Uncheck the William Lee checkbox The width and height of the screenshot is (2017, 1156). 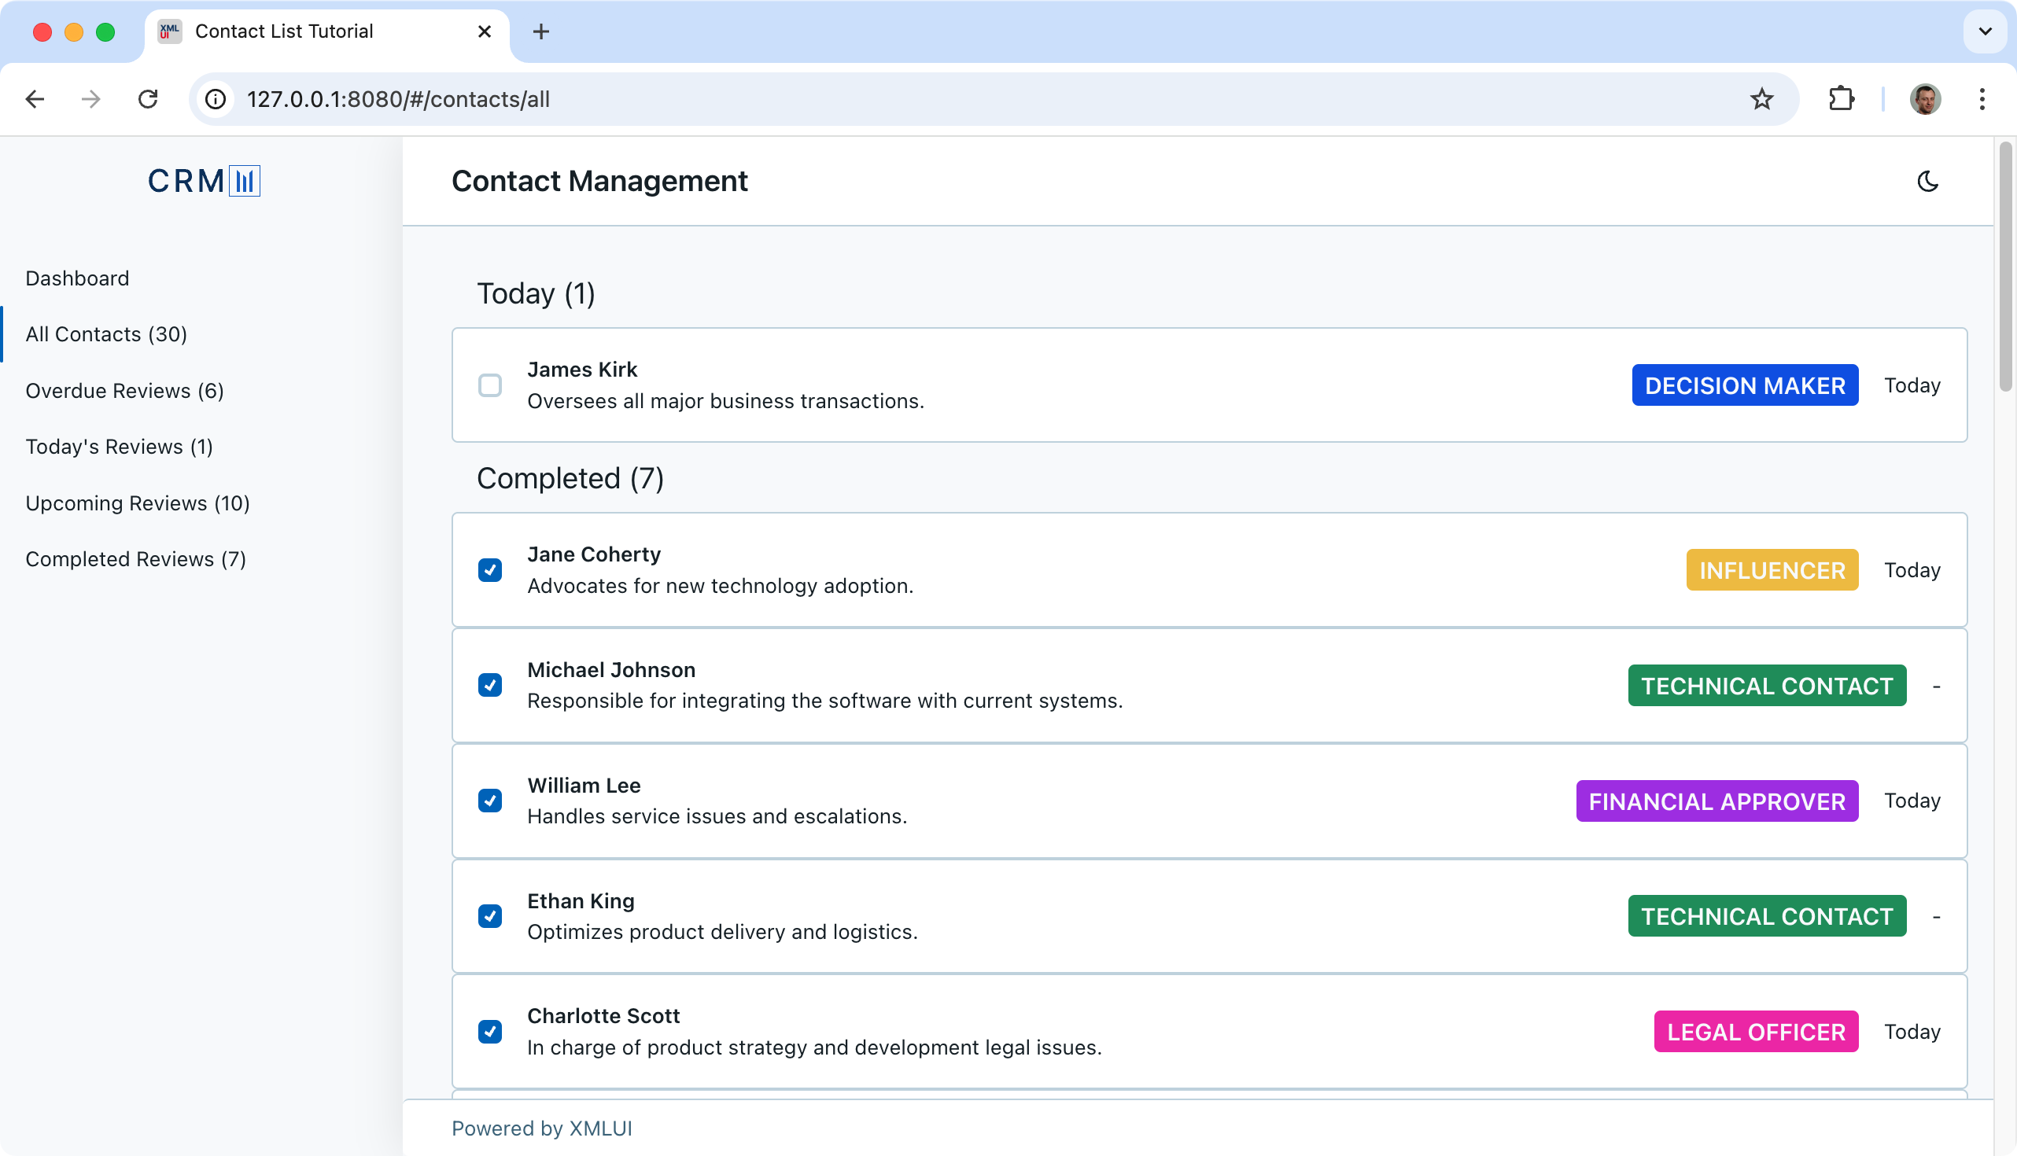click(x=490, y=801)
